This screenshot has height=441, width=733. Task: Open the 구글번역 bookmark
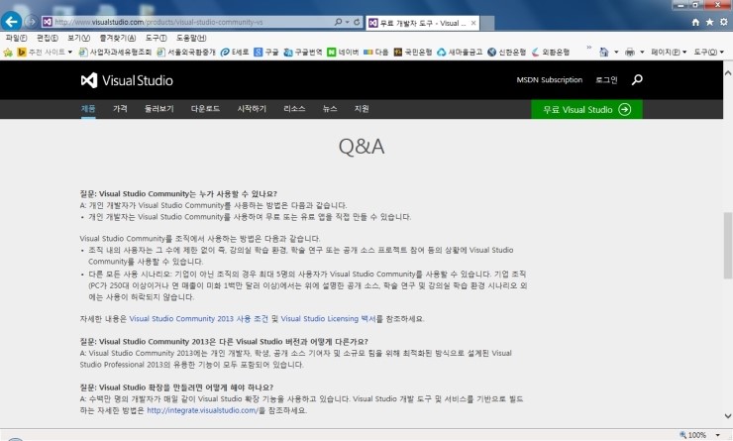click(x=303, y=52)
